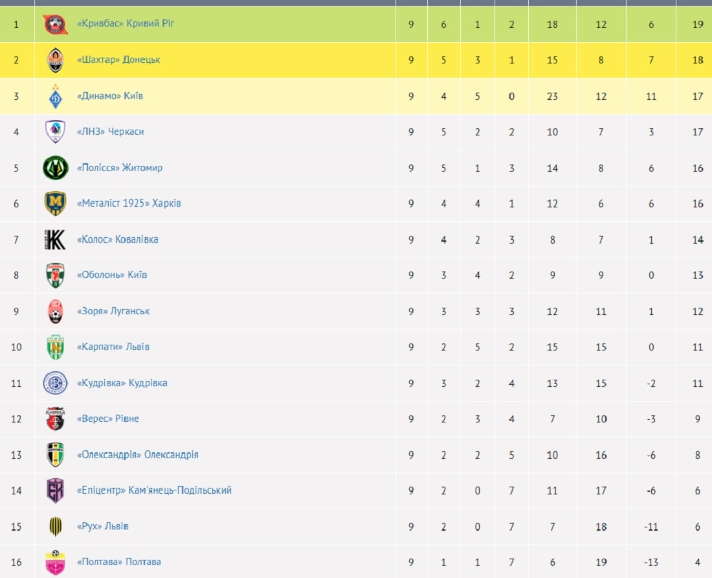Click the LNZ Cherkasy club emblem
This screenshot has height=578, width=712.
pyautogui.click(x=55, y=132)
